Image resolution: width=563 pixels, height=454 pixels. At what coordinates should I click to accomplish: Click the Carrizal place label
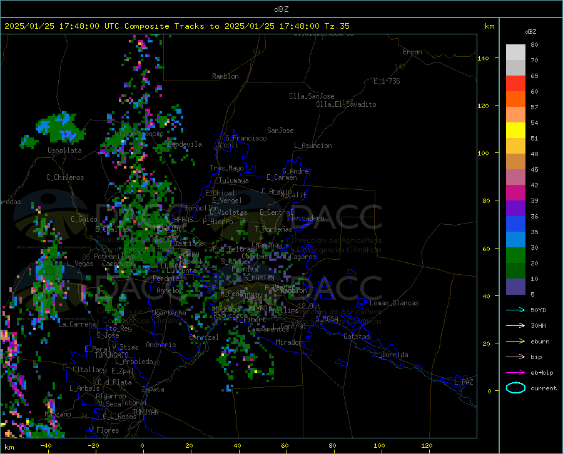(204, 337)
